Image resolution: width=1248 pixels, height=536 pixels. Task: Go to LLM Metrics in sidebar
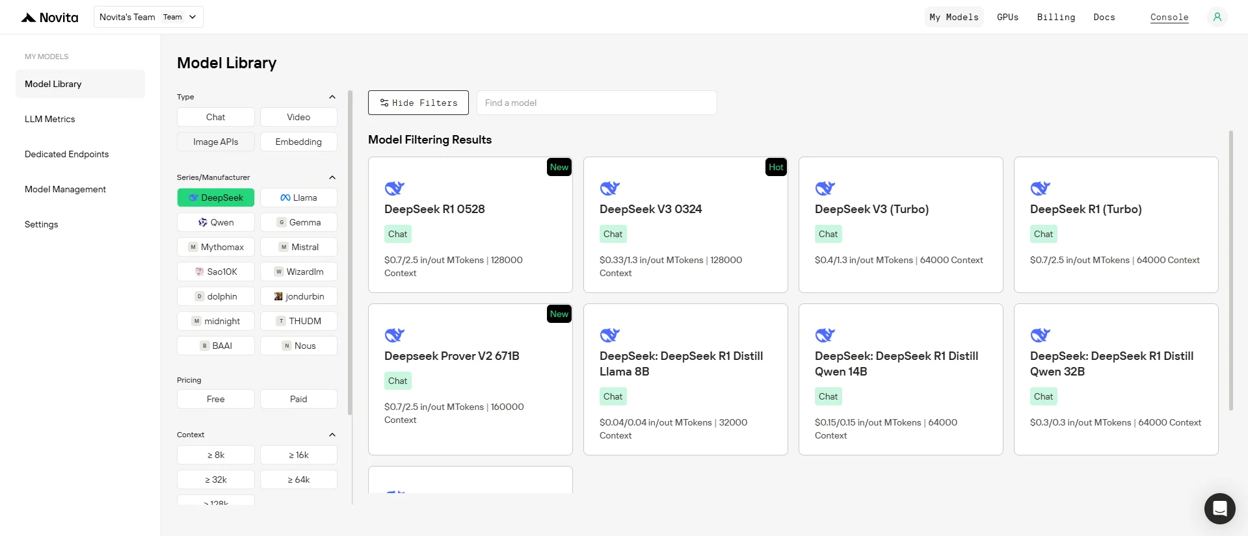(x=80, y=119)
